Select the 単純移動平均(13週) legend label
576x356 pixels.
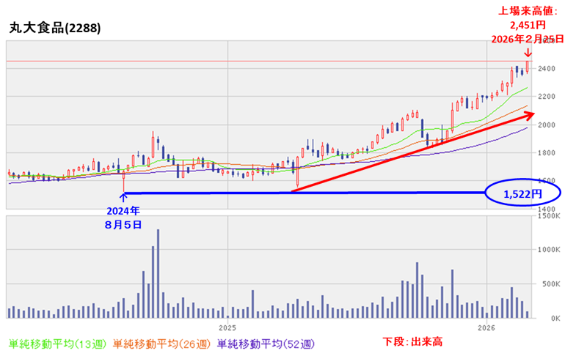click(54, 343)
